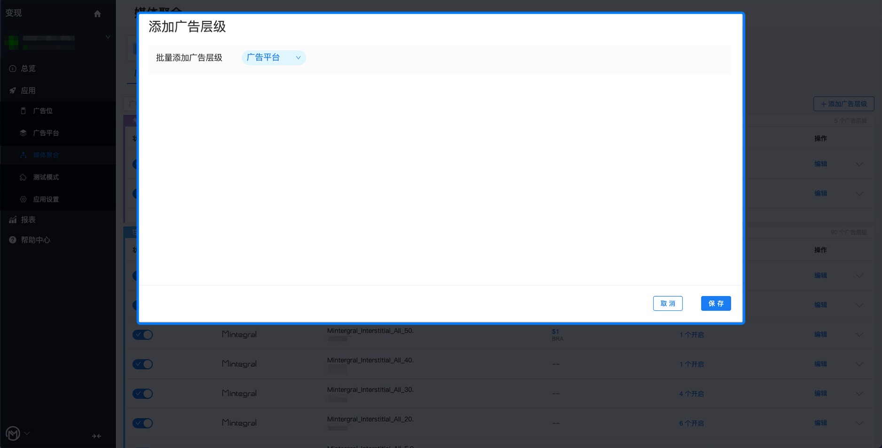Image resolution: width=882 pixels, height=448 pixels.
Task: Open the 1 个开启 link in All_40 row
Action: point(691,364)
